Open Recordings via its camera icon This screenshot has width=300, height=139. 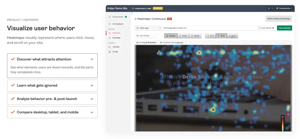pos(110,38)
